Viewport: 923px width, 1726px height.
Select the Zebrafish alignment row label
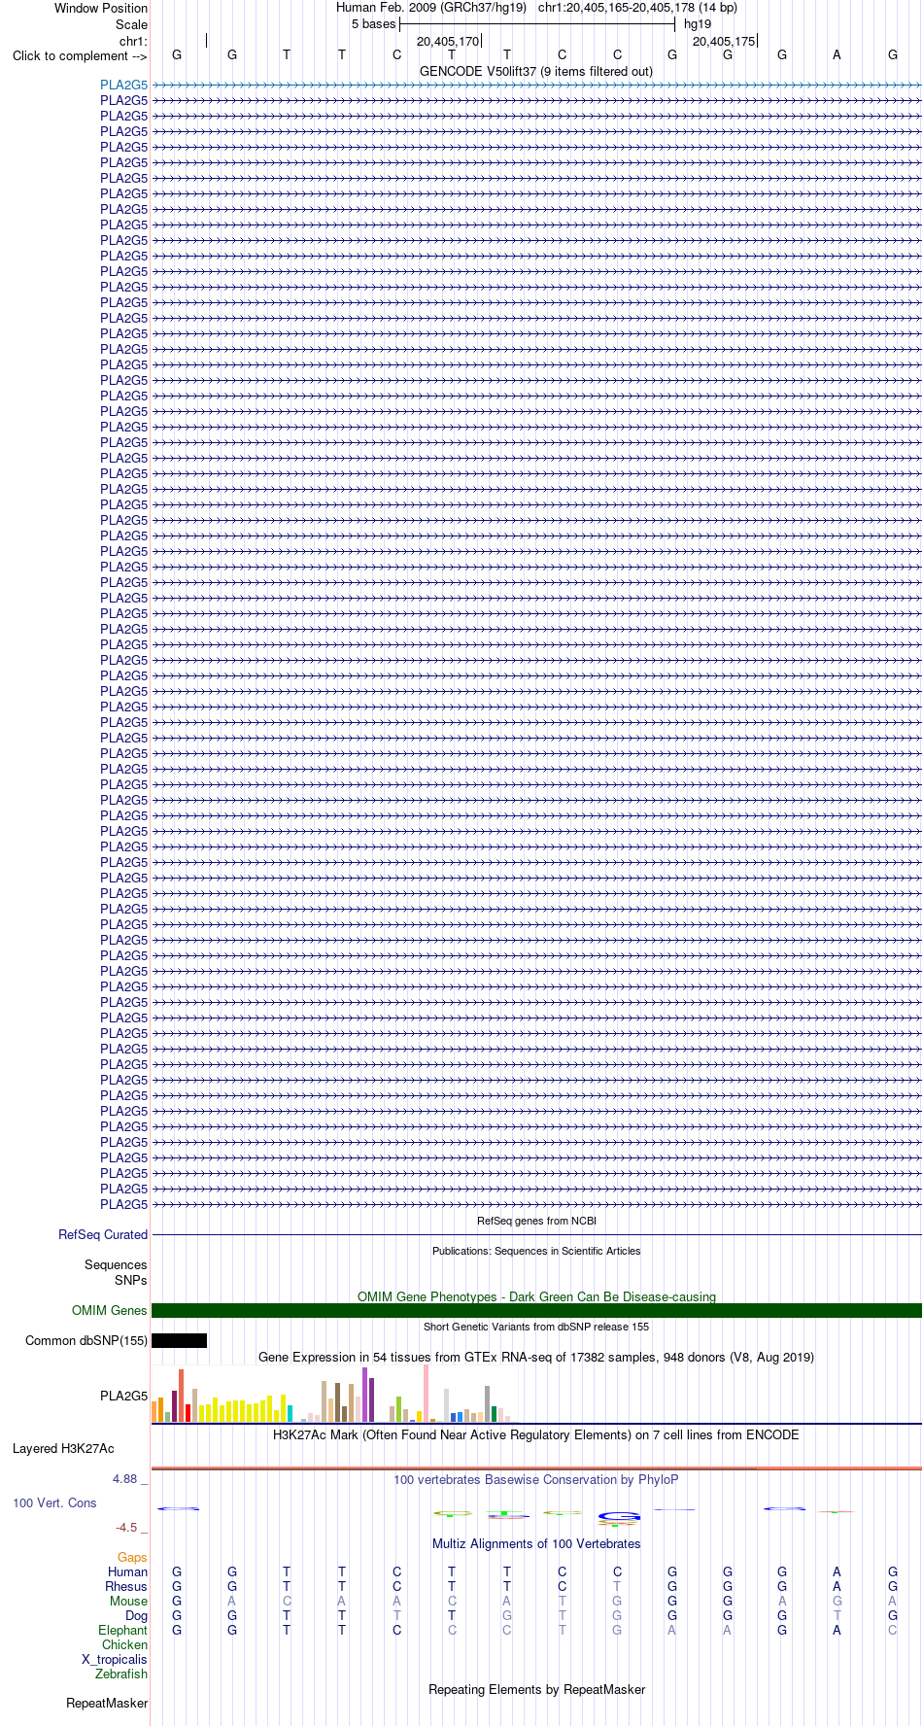point(121,1674)
